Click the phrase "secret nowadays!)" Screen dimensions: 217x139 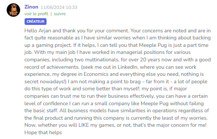pyautogui.click(x=45, y=82)
